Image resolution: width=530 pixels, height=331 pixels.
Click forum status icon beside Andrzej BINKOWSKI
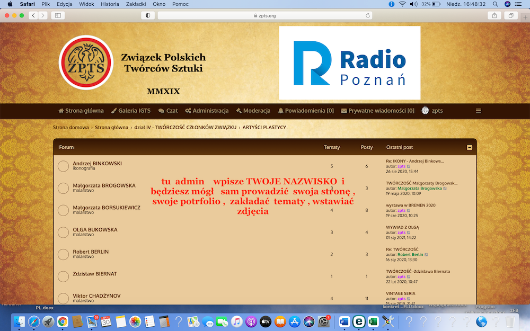(63, 166)
